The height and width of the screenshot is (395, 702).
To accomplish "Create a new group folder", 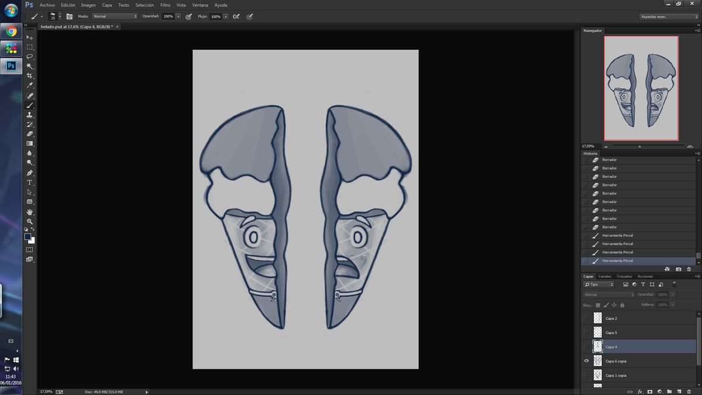I will pyautogui.click(x=669, y=391).
